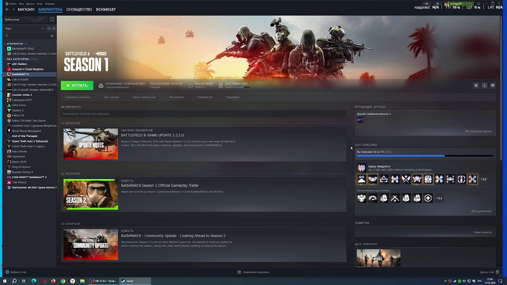Image resolution: width=507 pixels, height=285 pixels.
Task: Open the DCHMG187 profile tab
Action: pyautogui.click(x=106, y=9)
